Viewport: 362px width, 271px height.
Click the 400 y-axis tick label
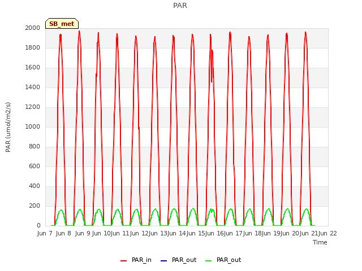pyautogui.click(x=35, y=186)
